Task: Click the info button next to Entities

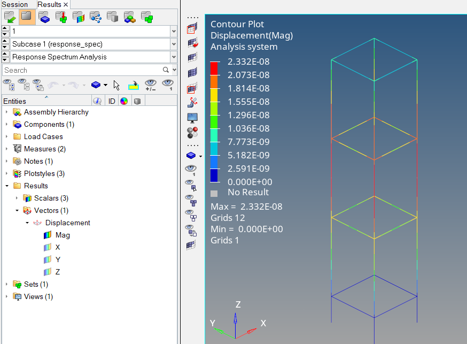Action: 97,101
